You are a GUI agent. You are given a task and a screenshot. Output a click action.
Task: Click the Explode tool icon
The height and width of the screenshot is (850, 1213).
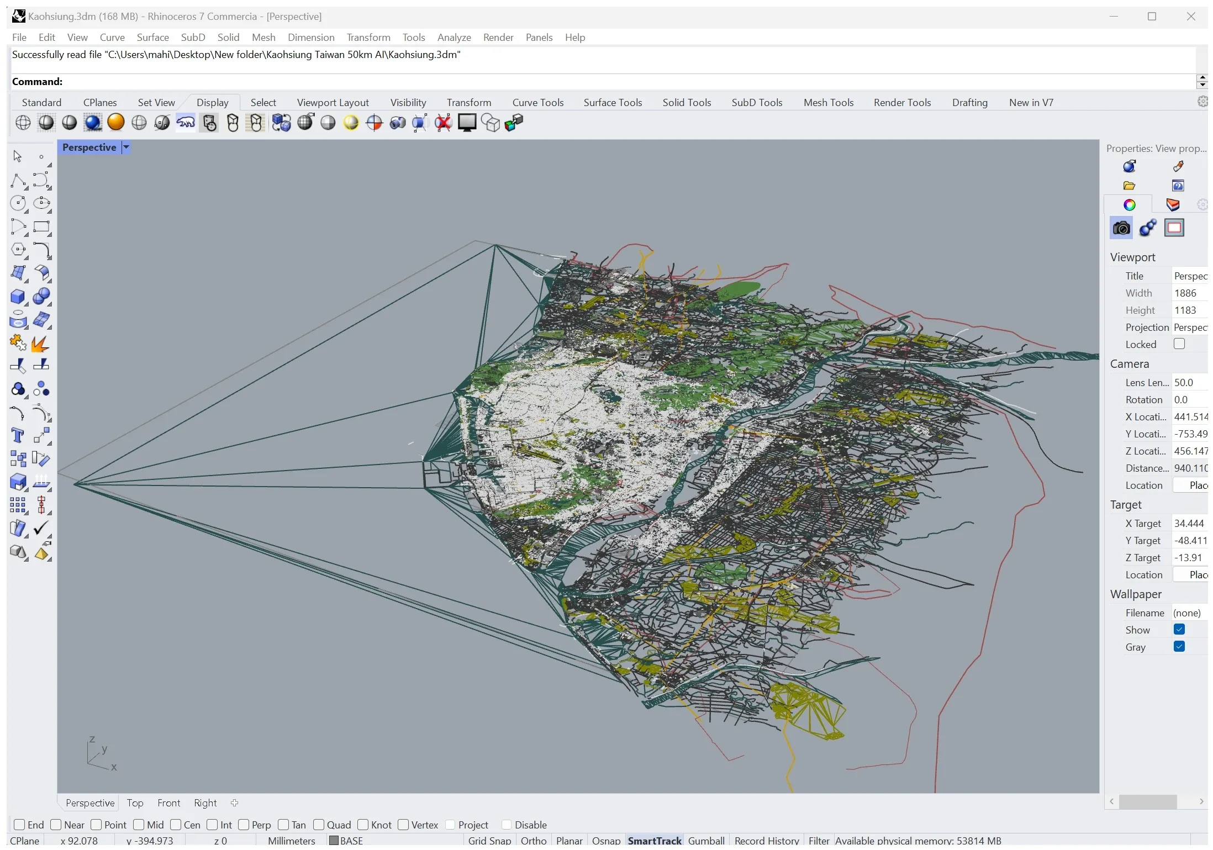(40, 343)
